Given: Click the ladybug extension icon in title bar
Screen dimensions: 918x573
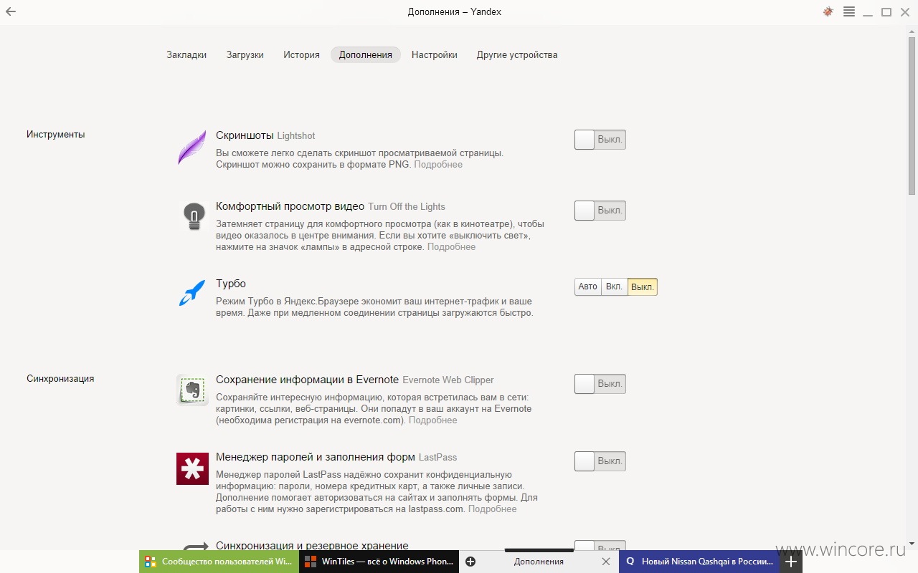Looking at the screenshot, I should point(828,11).
